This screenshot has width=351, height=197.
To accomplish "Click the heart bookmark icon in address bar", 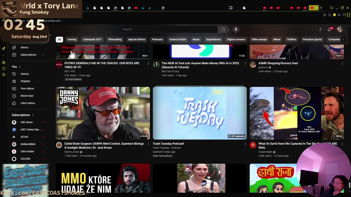I will click(x=344, y=15).
